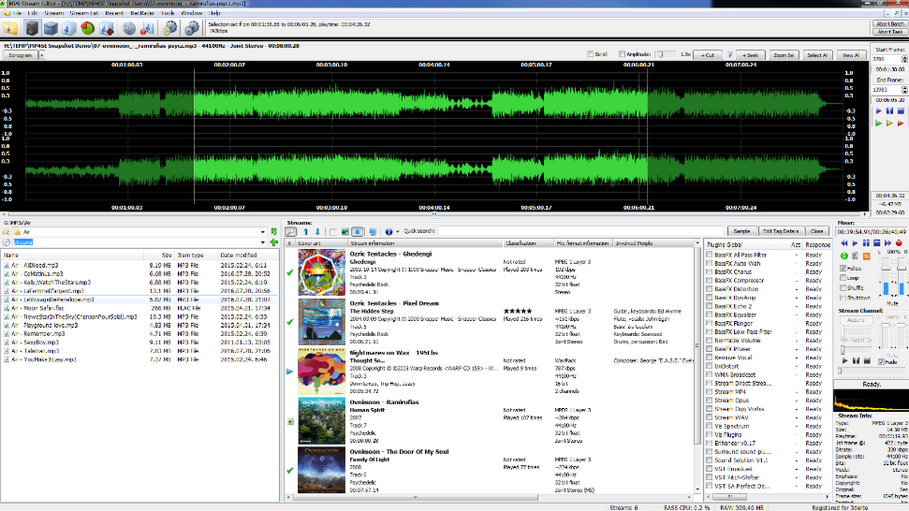Click the Zoom Sel button
The height and width of the screenshot is (511, 909).
click(783, 55)
